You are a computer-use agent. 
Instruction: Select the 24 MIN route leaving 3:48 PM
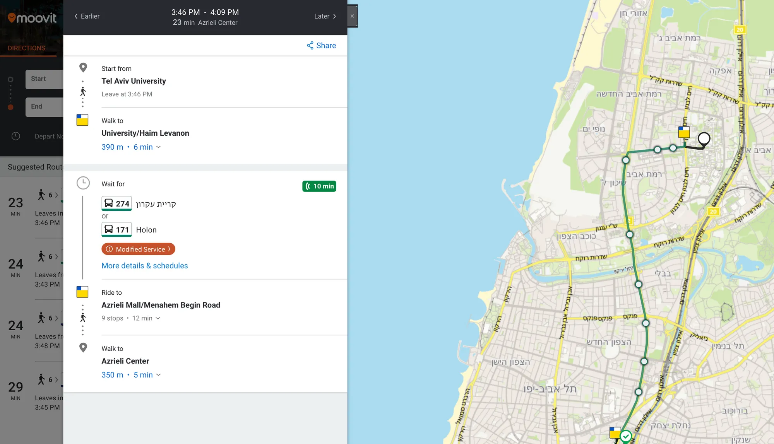[x=32, y=330]
